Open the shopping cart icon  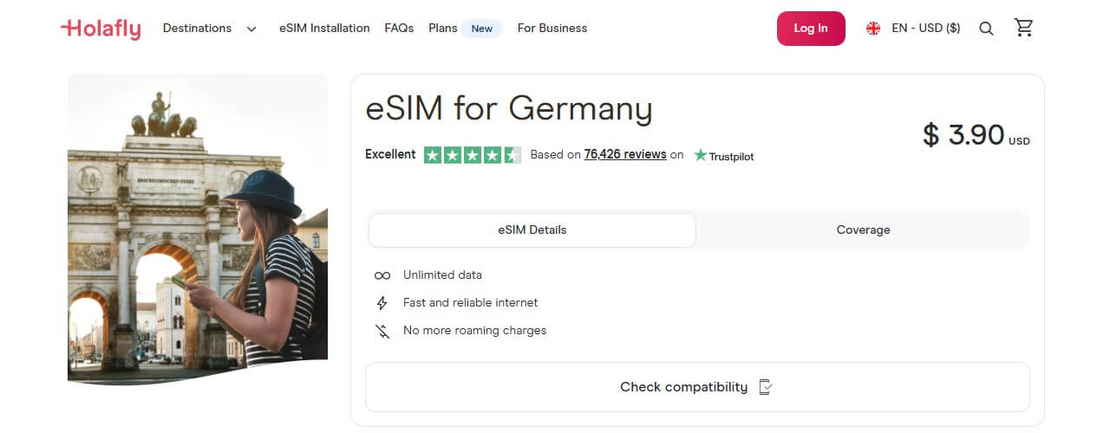coord(1024,28)
